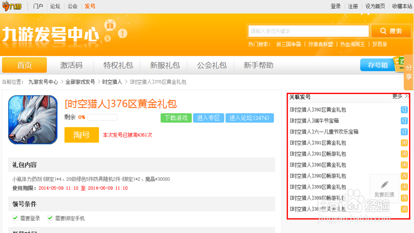Click the 剩余 0% progress bar
The image size is (414, 233).
pyautogui.click(x=102, y=118)
